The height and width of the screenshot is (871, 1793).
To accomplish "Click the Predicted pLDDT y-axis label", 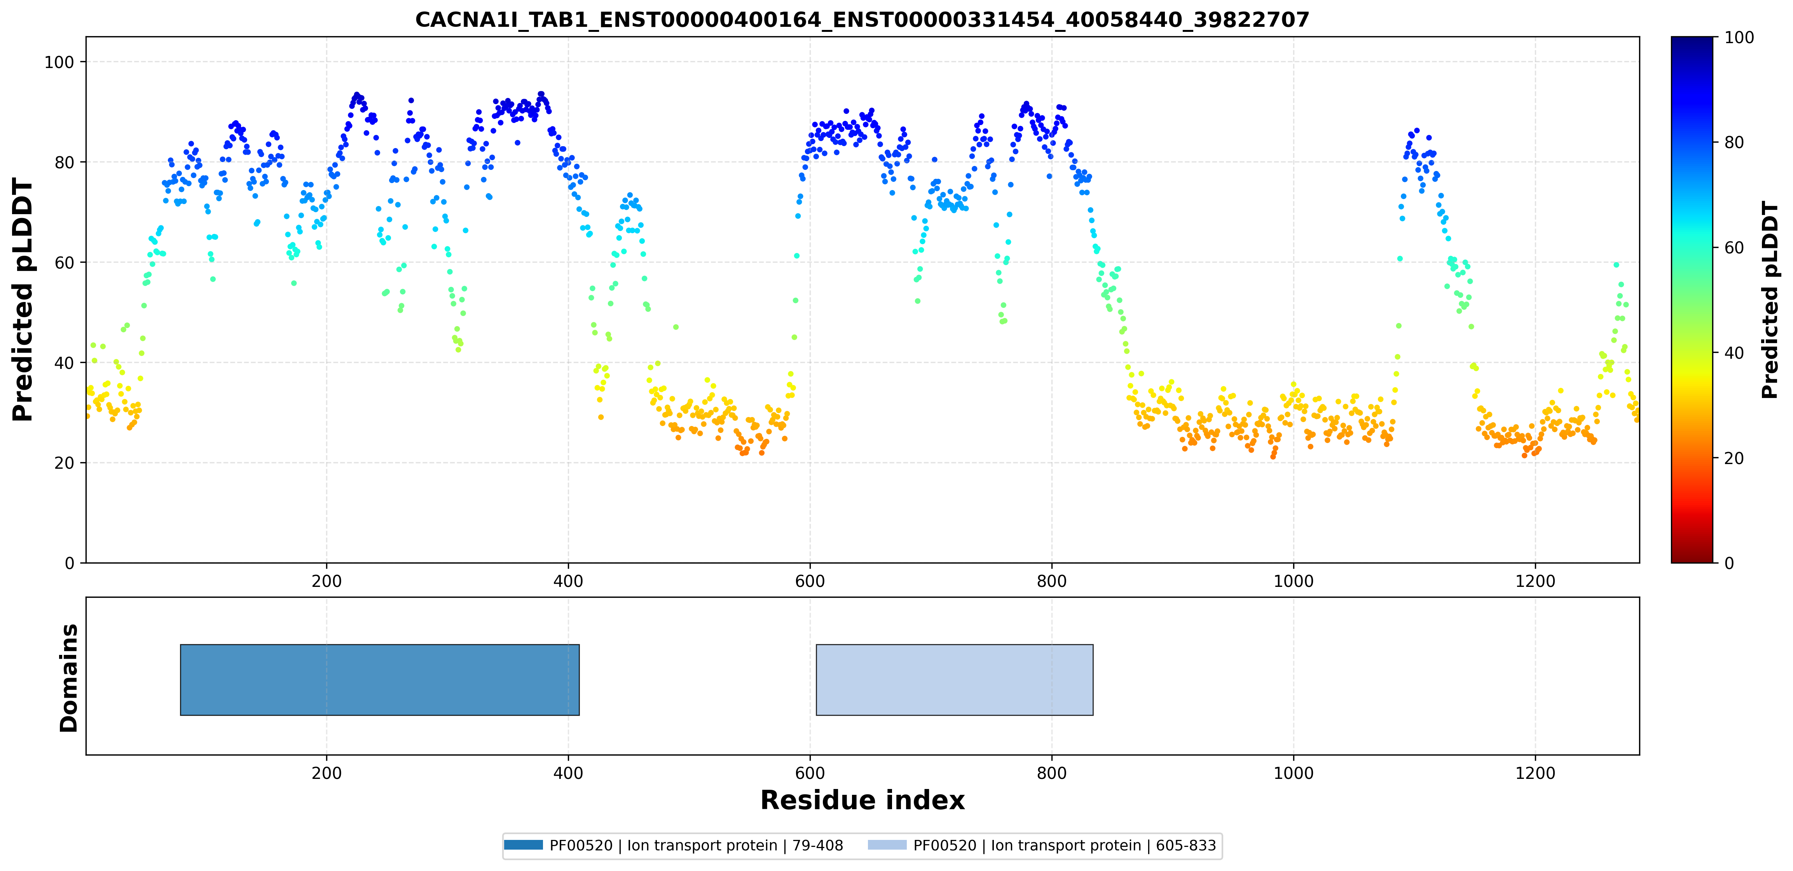I will tap(23, 299).
